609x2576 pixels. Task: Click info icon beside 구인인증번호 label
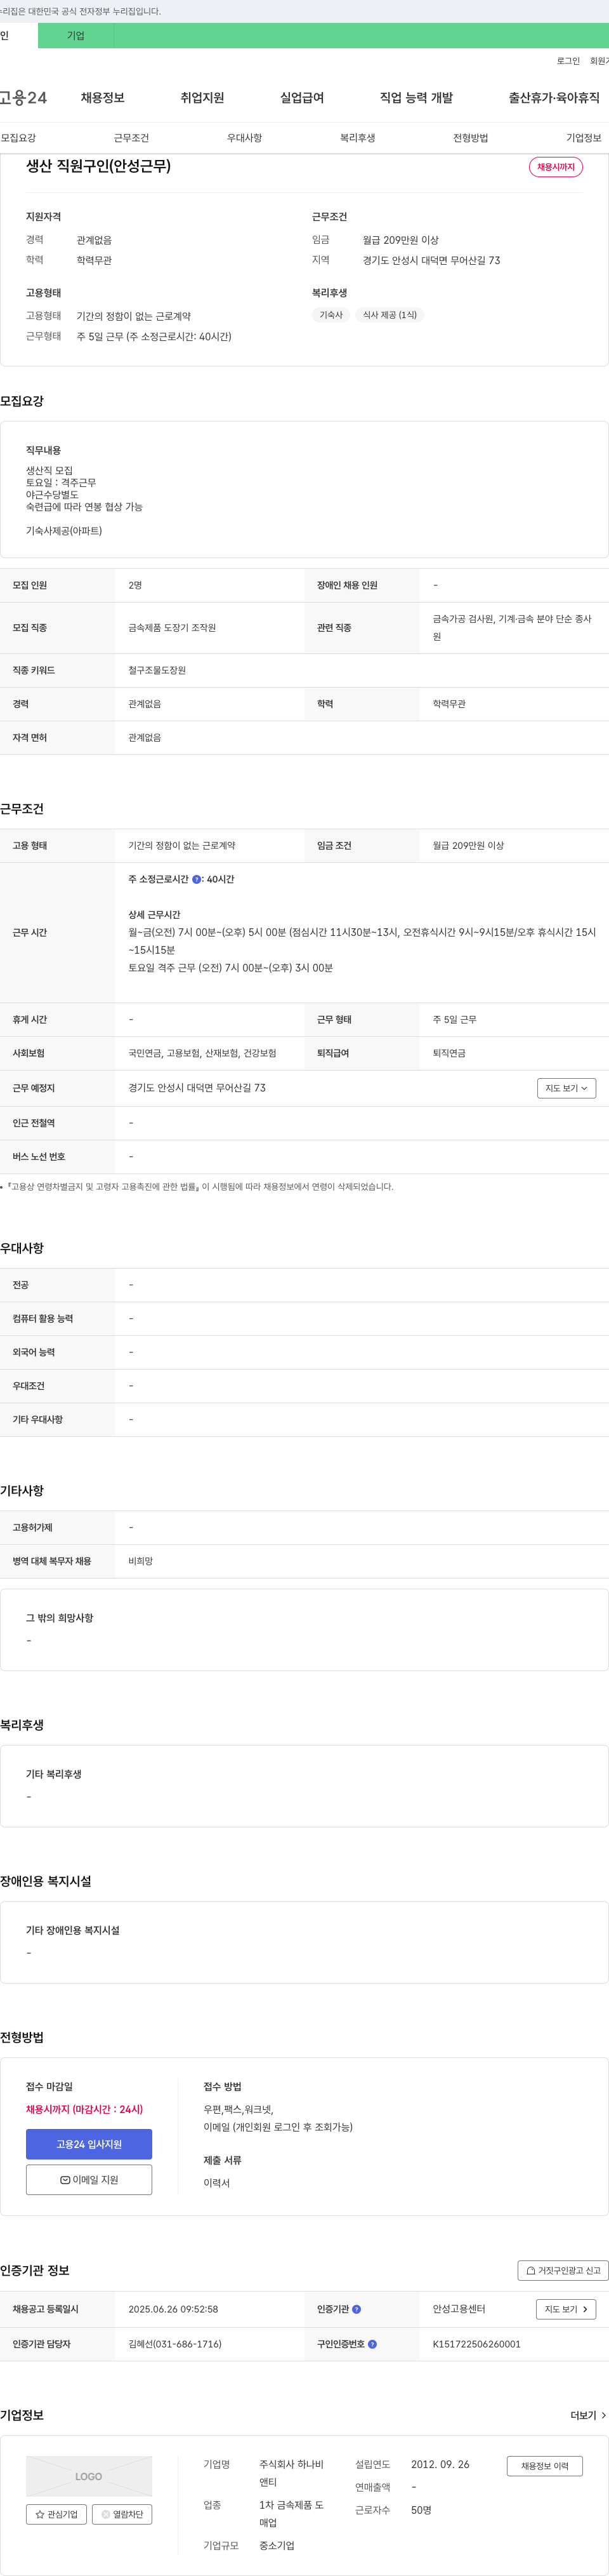[x=372, y=2344]
